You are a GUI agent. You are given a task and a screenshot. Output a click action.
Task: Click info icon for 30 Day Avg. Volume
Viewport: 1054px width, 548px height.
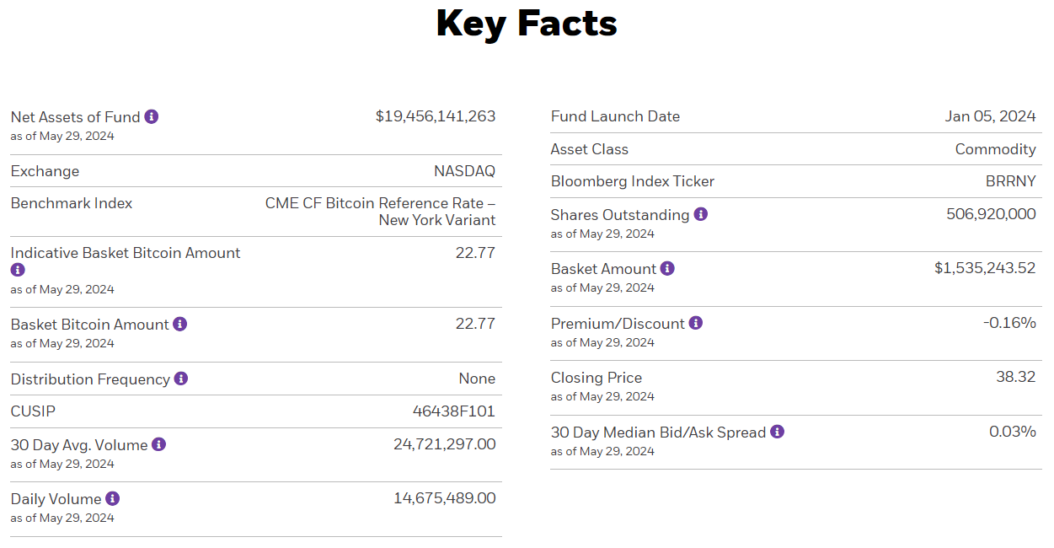158,444
